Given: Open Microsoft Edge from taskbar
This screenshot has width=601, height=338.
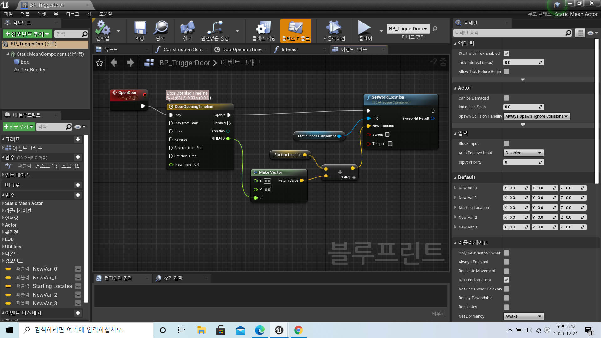Looking at the screenshot, I should click(259, 330).
